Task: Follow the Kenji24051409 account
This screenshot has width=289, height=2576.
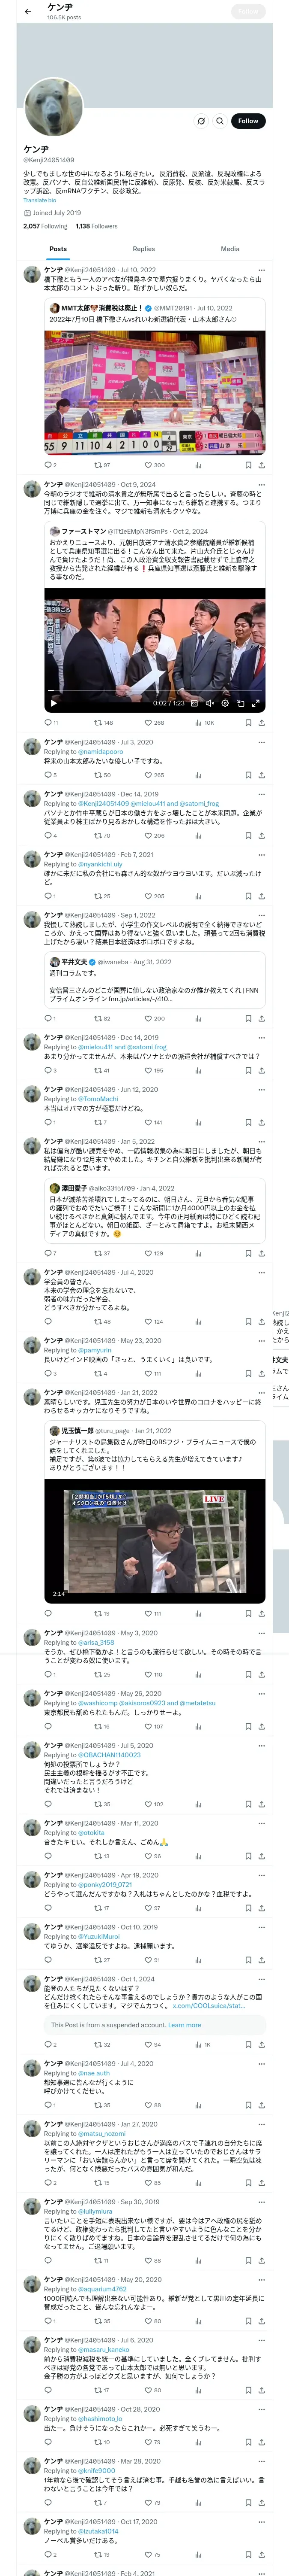Action: tap(247, 121)
